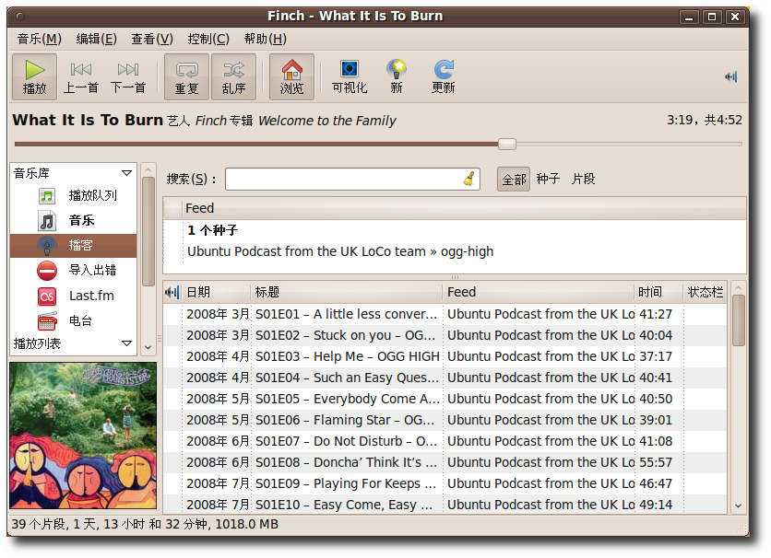
Task: Select episode S01E03 Help Me
Action: (x=445, y=356)
